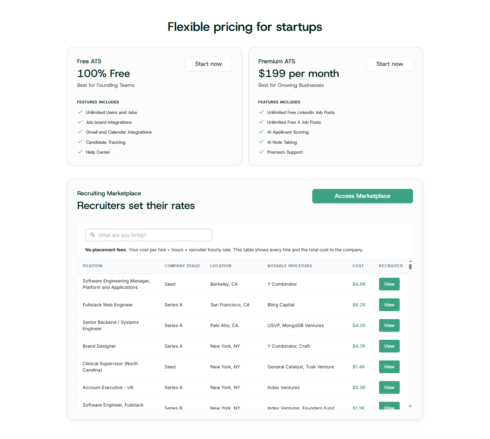The height and width of the screenshot is (439, 490).
Task: View the Senior Backend / Systems Engineer role
Action: 389,325
